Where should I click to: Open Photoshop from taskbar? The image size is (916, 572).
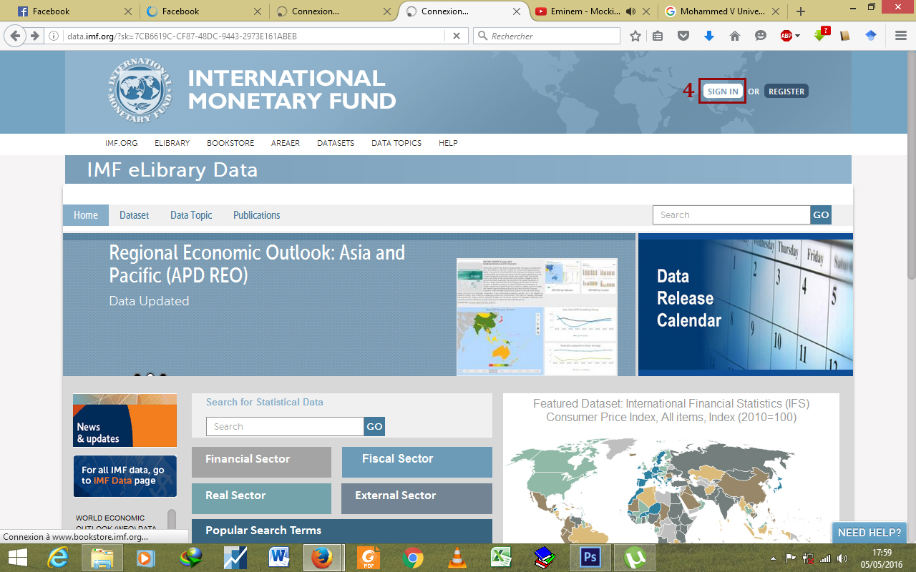590,558
